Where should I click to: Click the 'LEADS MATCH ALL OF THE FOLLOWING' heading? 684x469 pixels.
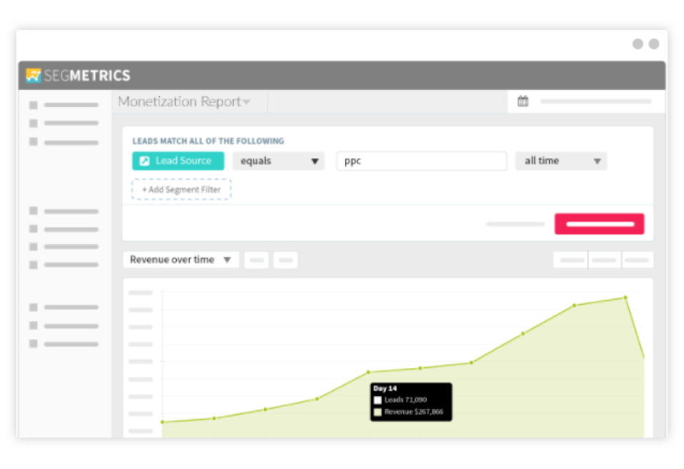click(x=208, y=141)
